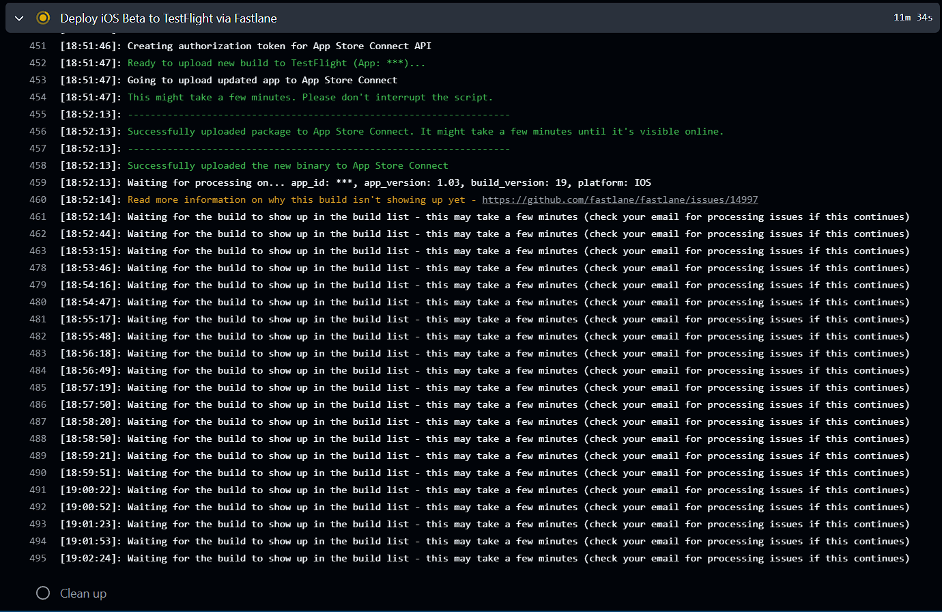The height and width of the screenshot is (612, 942).
Task: Click the waiting log entry timestamped 18:56:49
Action: point(485,370)
